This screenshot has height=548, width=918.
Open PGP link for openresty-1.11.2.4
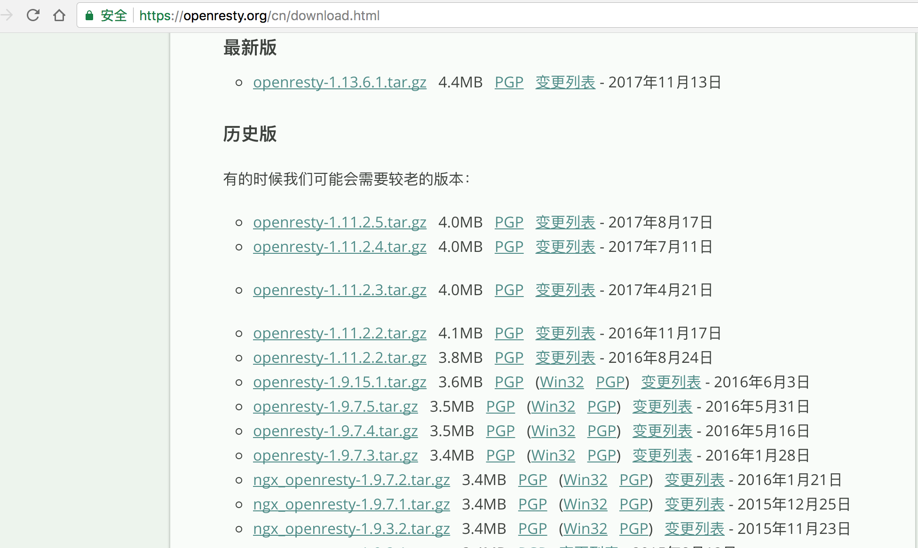coord(509,247)
